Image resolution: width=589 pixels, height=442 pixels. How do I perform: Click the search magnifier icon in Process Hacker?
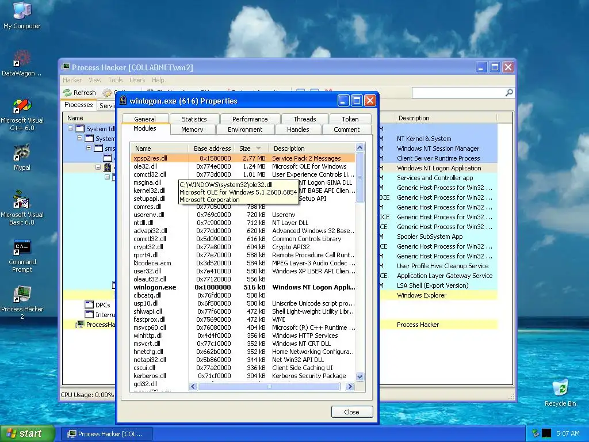(509, 93)
